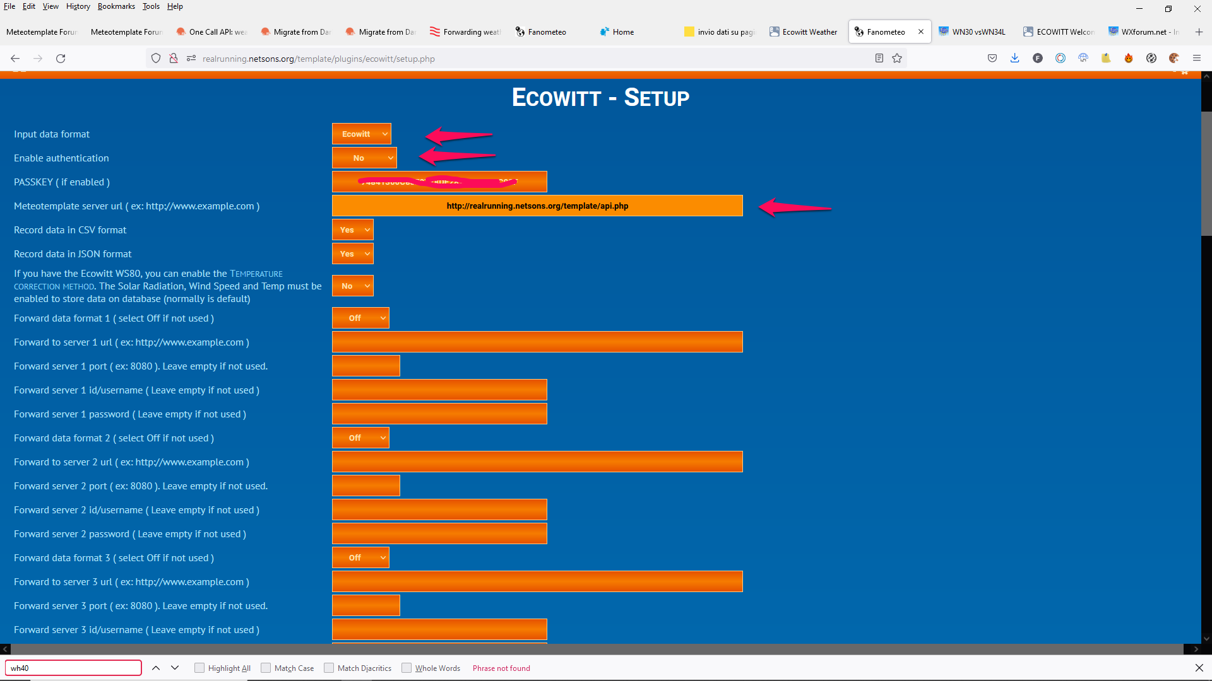
Task: Click the Forward to server 2 url field
Action: click(x=537, y=462)
